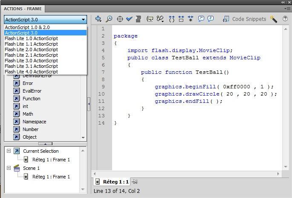Pin the active script tab
Screen dimensions: 292x198
[134, 182]
